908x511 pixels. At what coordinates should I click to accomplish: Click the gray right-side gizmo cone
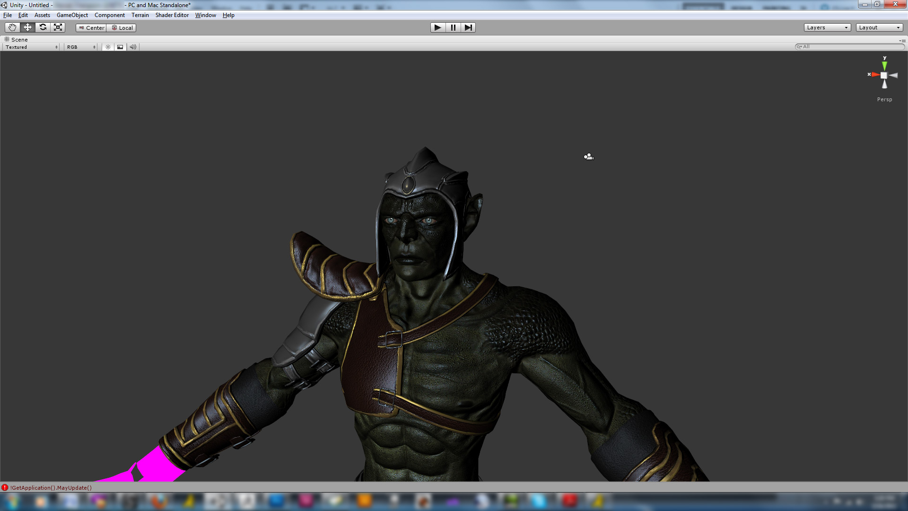(x=893, y=75)
